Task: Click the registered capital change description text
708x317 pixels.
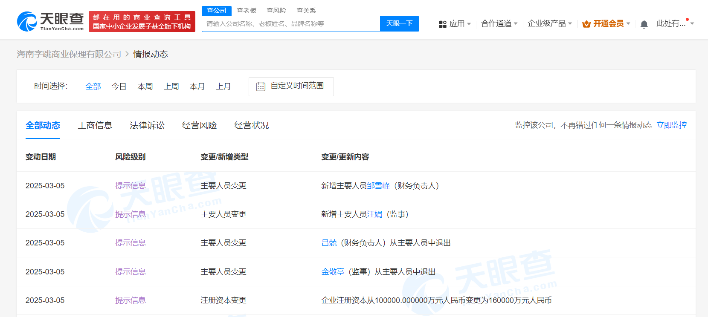Action: click(437, 300)
